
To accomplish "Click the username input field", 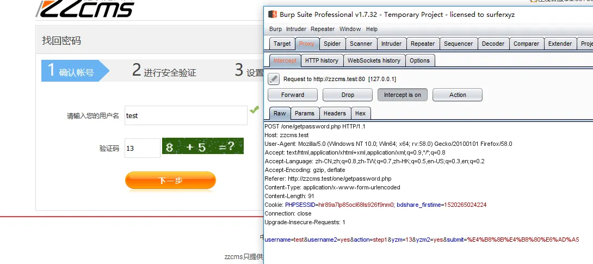I will point(186,115).
